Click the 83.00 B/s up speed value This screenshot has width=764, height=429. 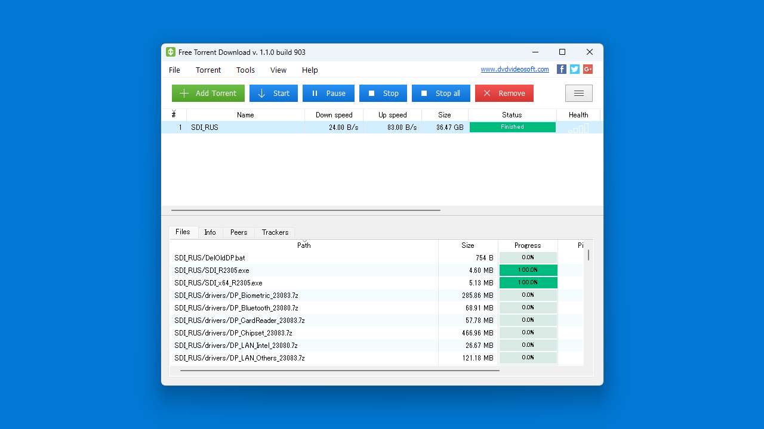pyautogui.click(x=402, y=128)
